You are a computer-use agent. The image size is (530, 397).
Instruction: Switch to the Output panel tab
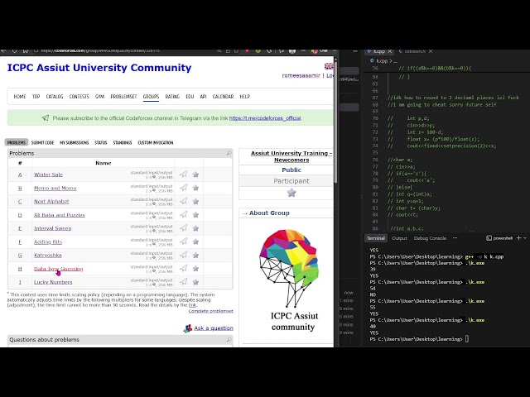399,238
